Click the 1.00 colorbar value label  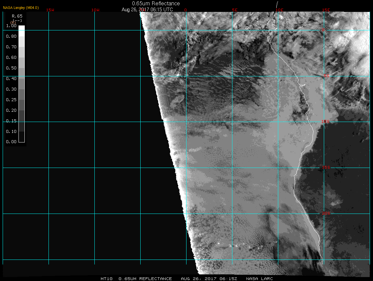tap(11, 26)
